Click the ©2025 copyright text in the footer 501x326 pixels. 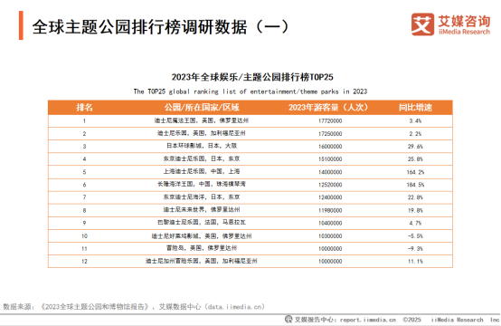411,320
